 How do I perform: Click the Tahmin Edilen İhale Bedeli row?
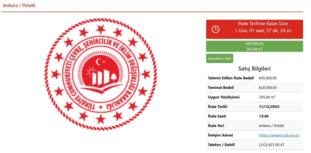click(x=255, y=78)
